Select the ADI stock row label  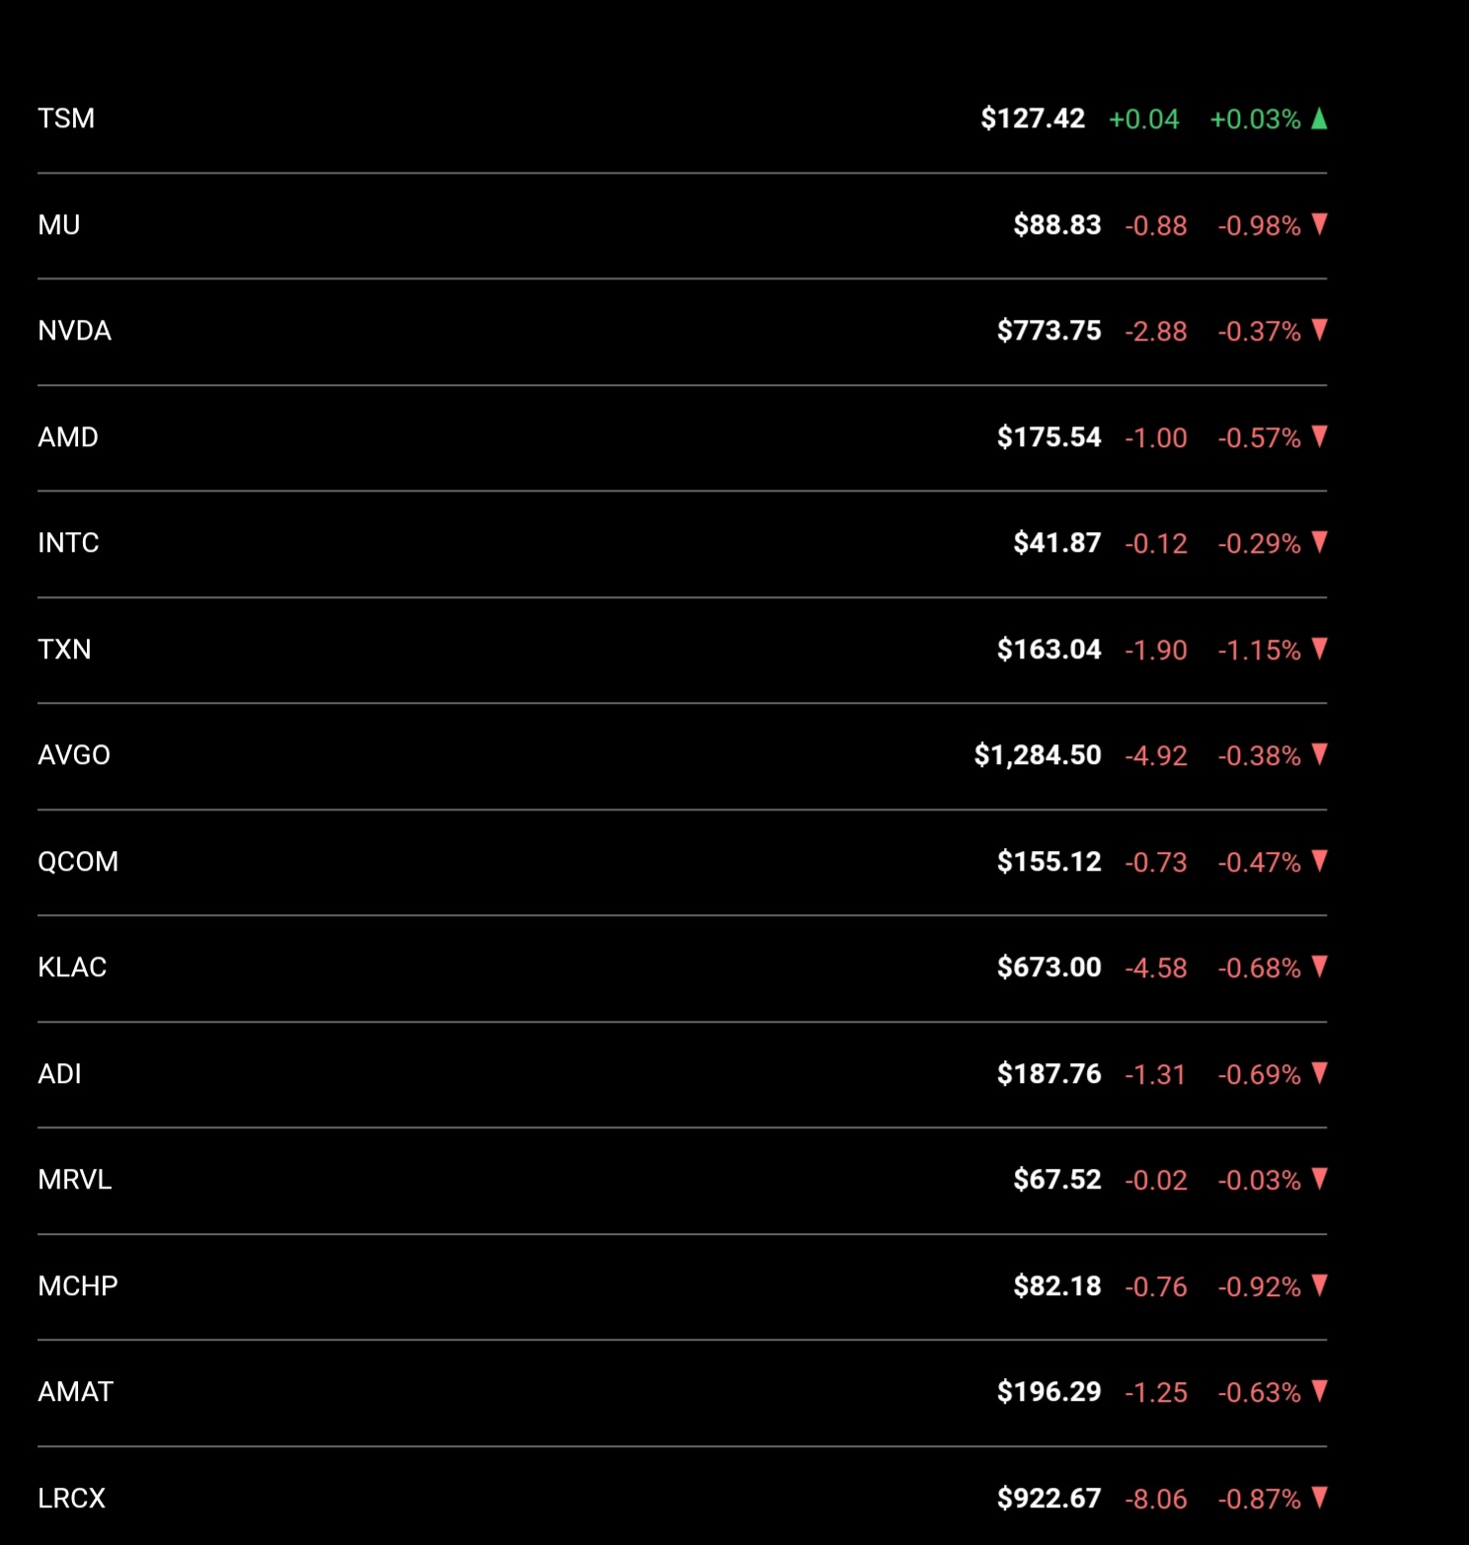(59, 1073)
